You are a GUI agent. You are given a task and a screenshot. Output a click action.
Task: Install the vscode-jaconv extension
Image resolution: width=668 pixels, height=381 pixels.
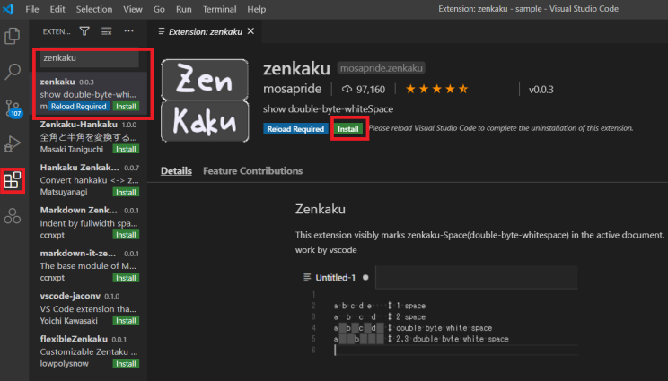(126, 321)
